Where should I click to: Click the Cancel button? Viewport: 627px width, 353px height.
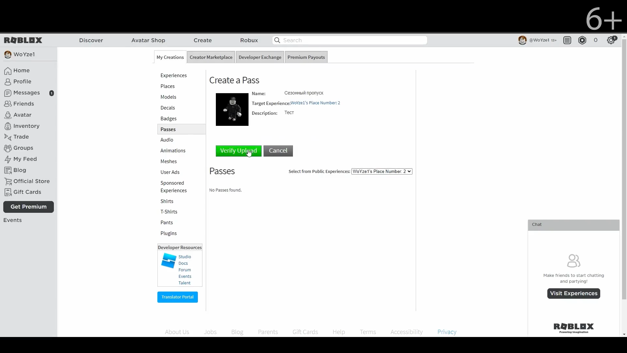278,151
